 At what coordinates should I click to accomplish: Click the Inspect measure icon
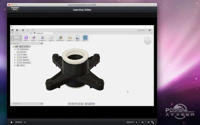click(x=70, y=37)
